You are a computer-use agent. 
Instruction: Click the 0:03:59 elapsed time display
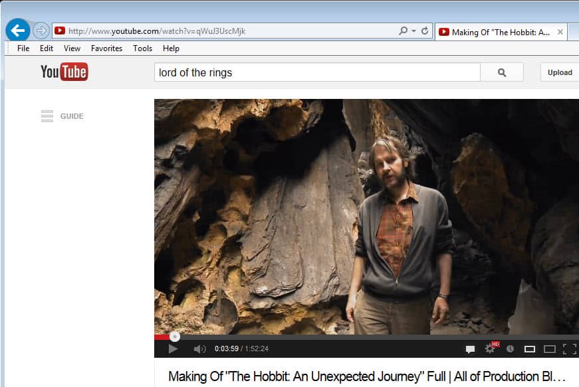(x=227, y=348)
